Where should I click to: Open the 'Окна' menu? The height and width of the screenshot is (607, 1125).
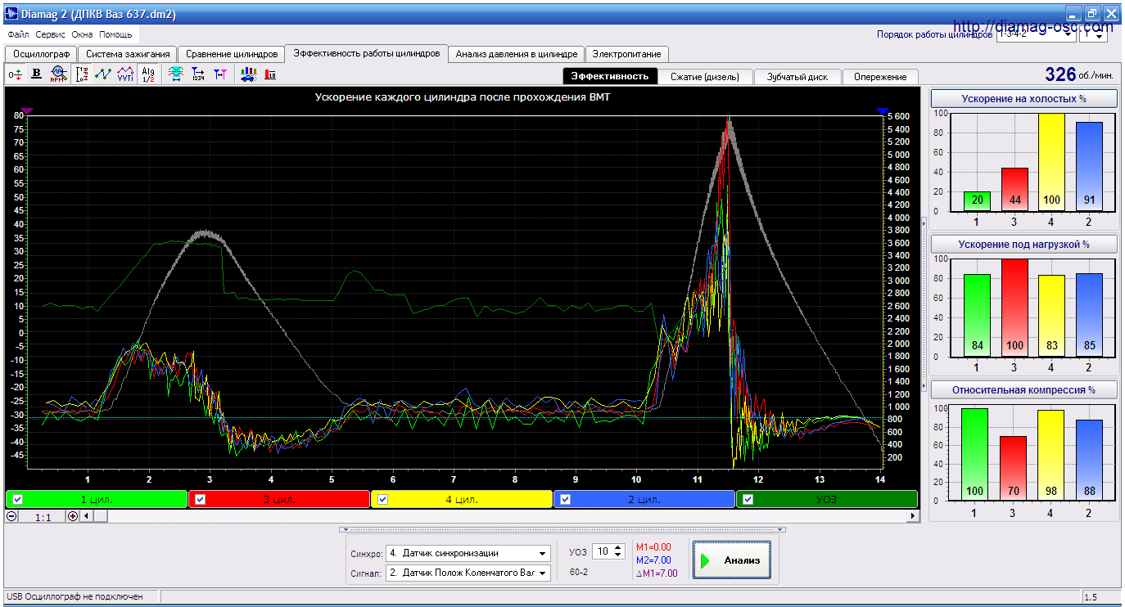[x=82, y=35]
